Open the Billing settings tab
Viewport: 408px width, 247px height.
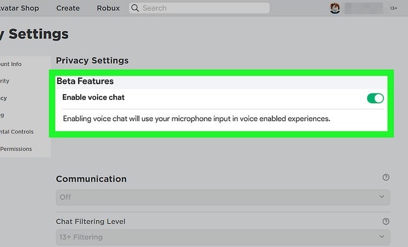pyautogui.click(x=2, y=115)
